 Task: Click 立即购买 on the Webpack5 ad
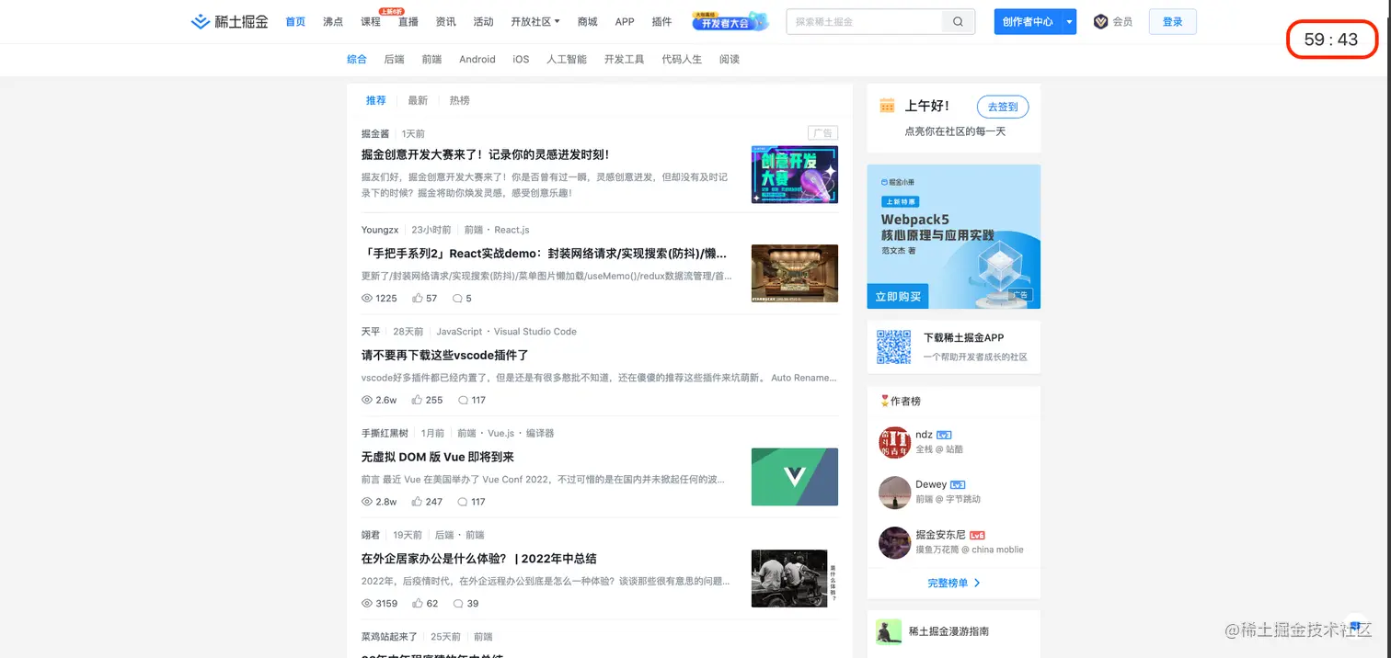(898, 296)
